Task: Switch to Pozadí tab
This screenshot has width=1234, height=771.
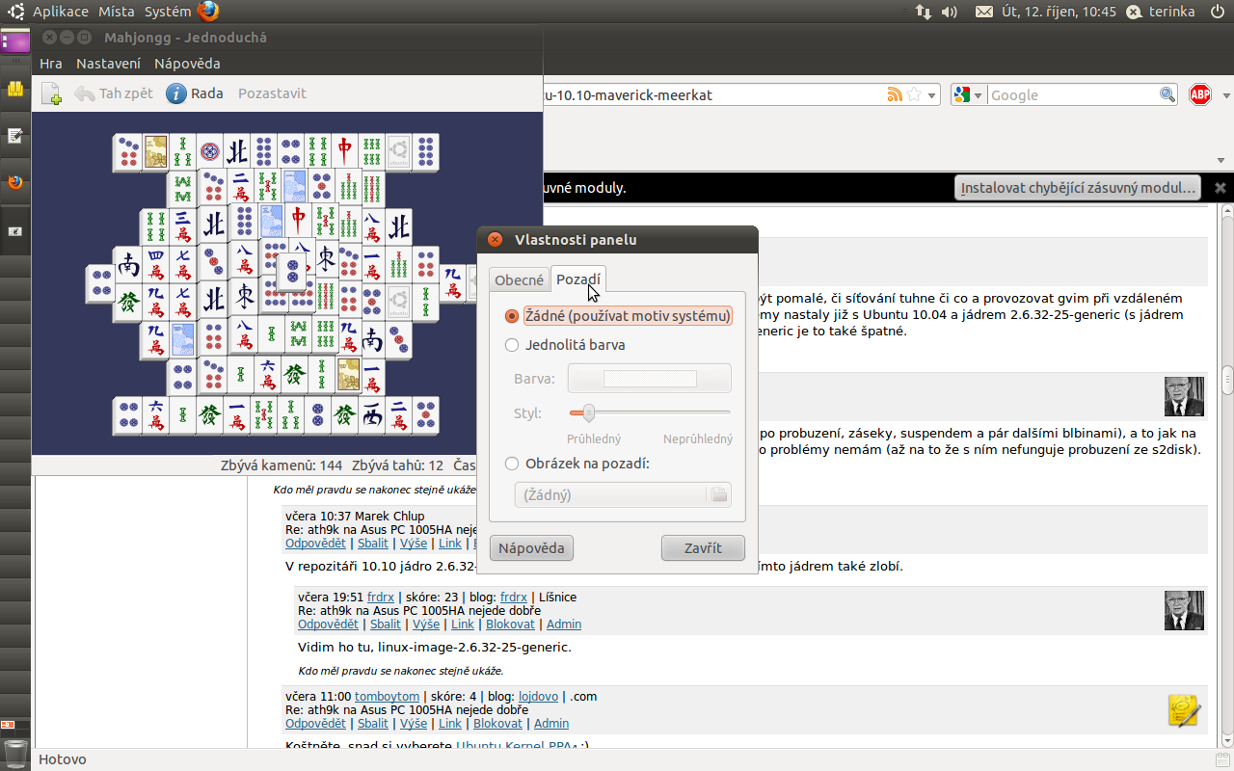Action: click(x=578, y=279)
